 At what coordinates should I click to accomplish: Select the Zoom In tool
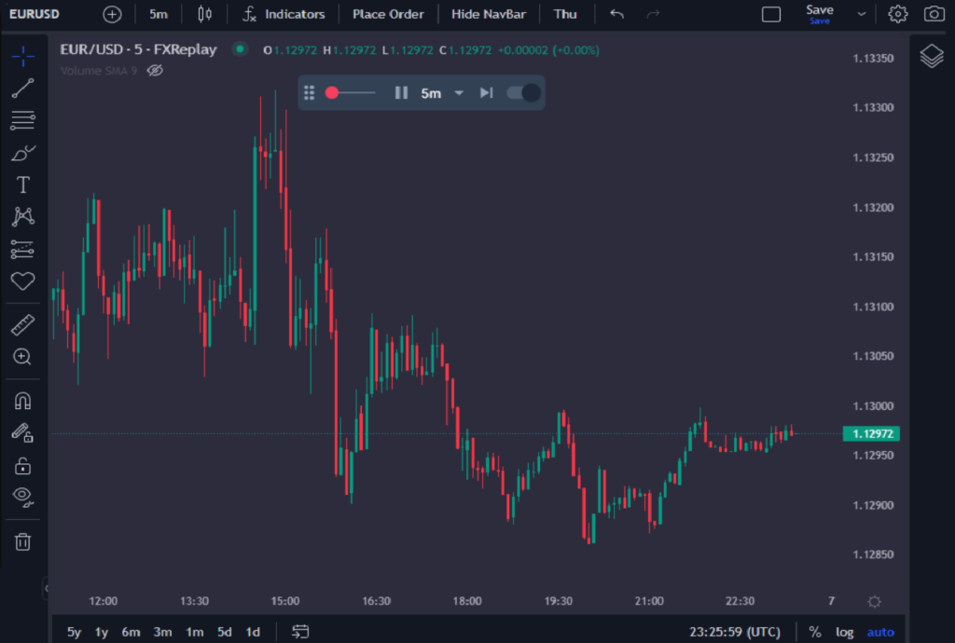tap(21, 356)
